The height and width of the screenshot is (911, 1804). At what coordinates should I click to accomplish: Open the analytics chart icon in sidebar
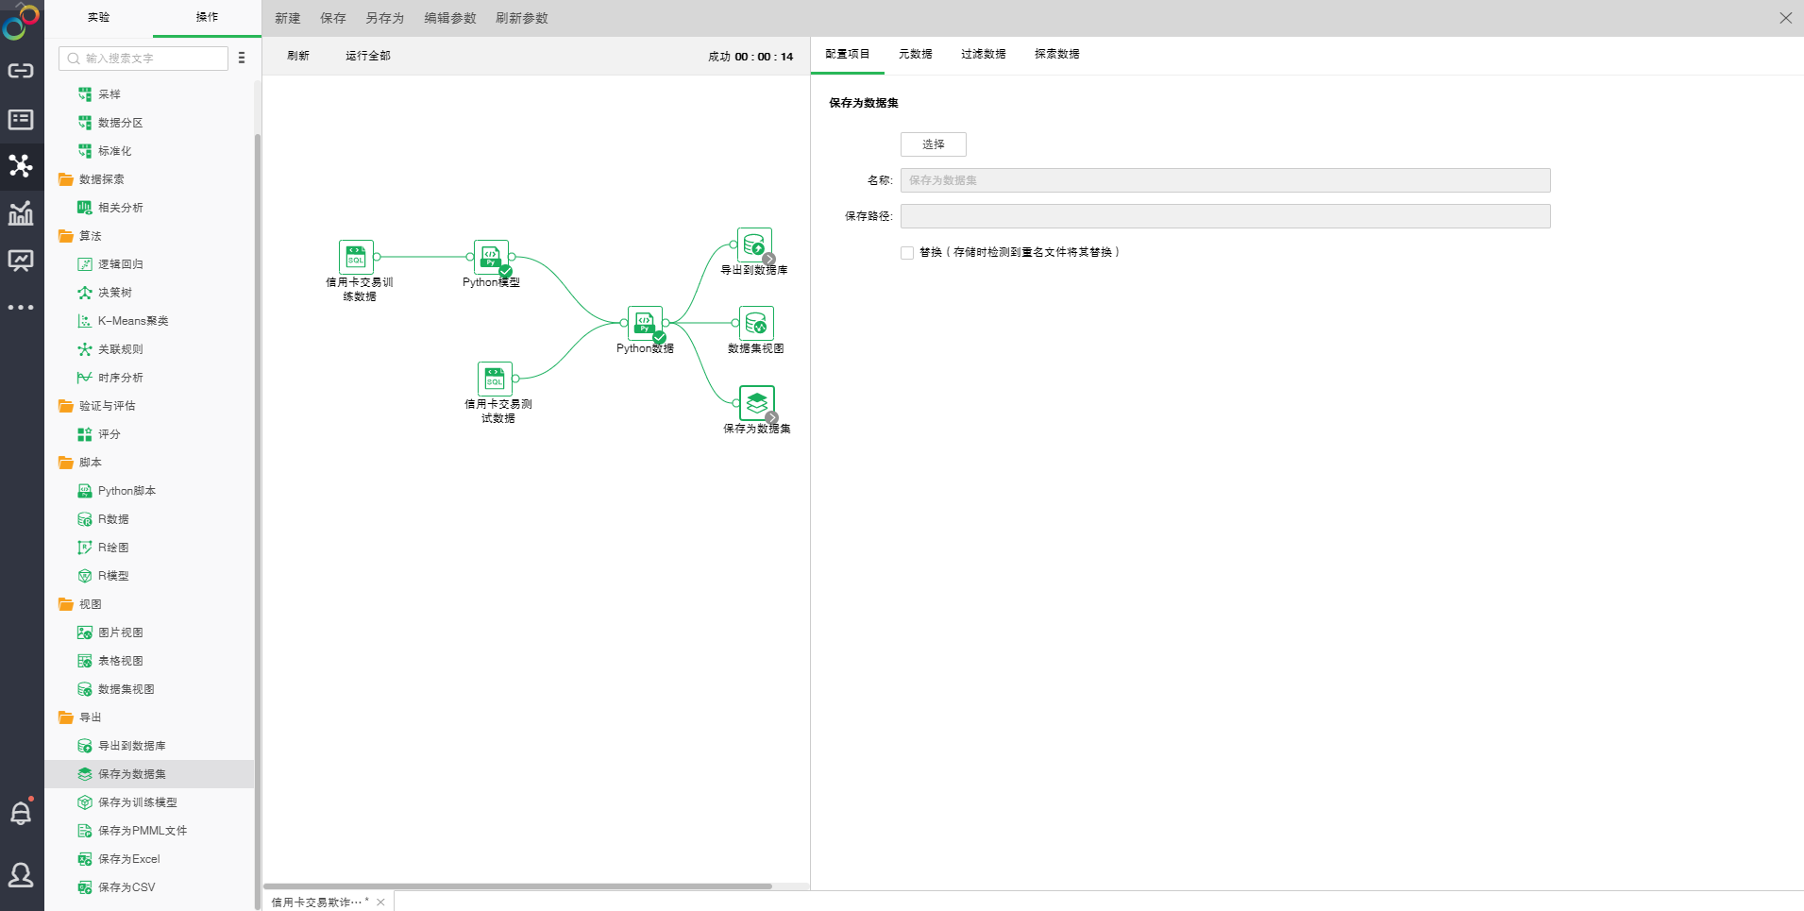(x=21, y=213)
